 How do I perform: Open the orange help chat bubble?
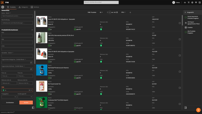[198, 110]
